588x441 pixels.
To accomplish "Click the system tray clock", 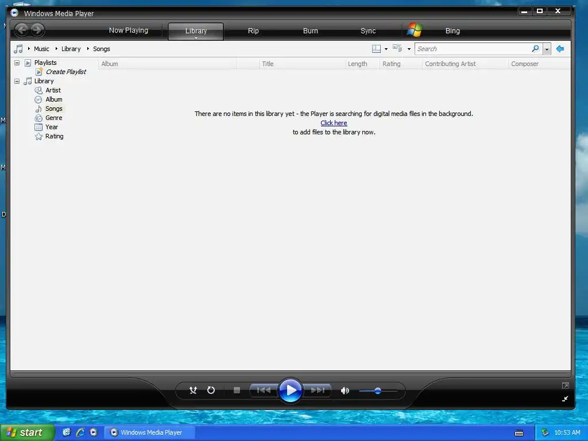I will (x=567, y=432).
